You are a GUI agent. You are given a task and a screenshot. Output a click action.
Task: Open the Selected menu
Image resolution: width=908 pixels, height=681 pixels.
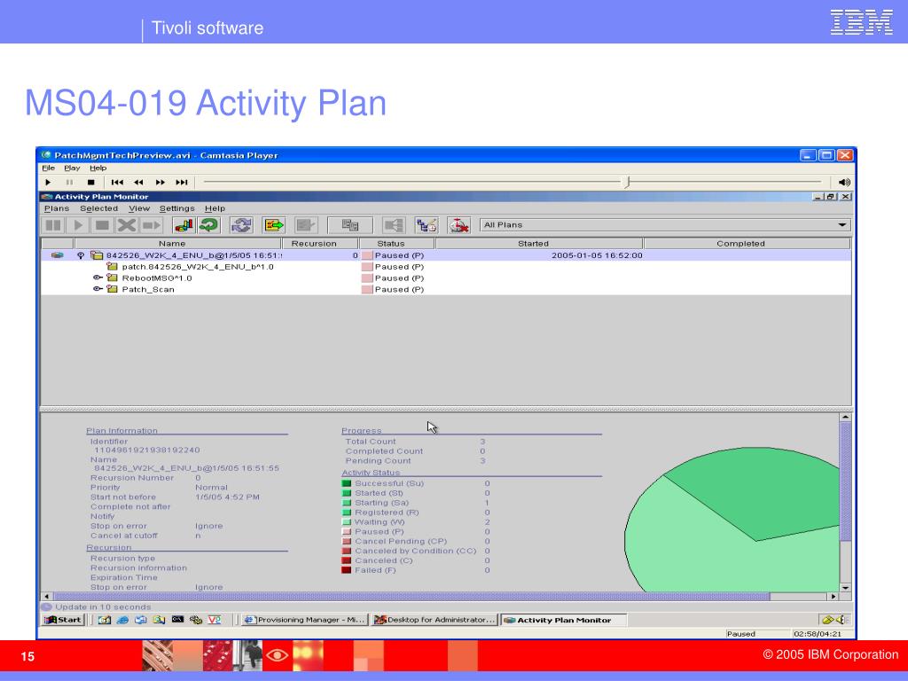point(99,208)
